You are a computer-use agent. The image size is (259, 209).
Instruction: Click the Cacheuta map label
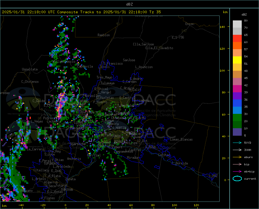[x=54, y=121]
